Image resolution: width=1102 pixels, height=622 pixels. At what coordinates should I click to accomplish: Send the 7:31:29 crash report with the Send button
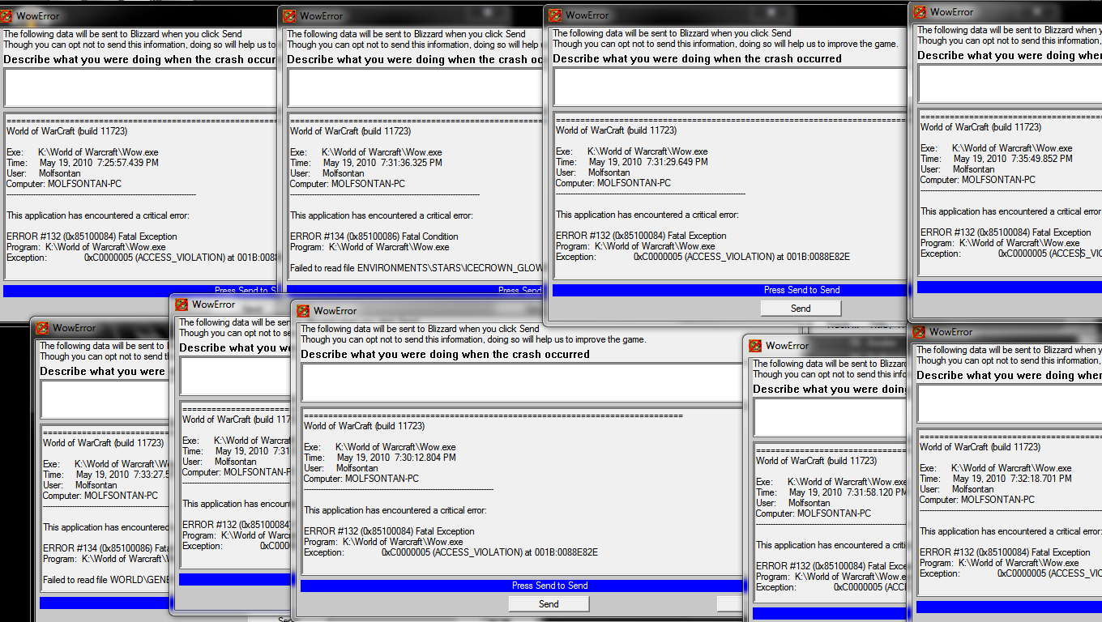801,308
